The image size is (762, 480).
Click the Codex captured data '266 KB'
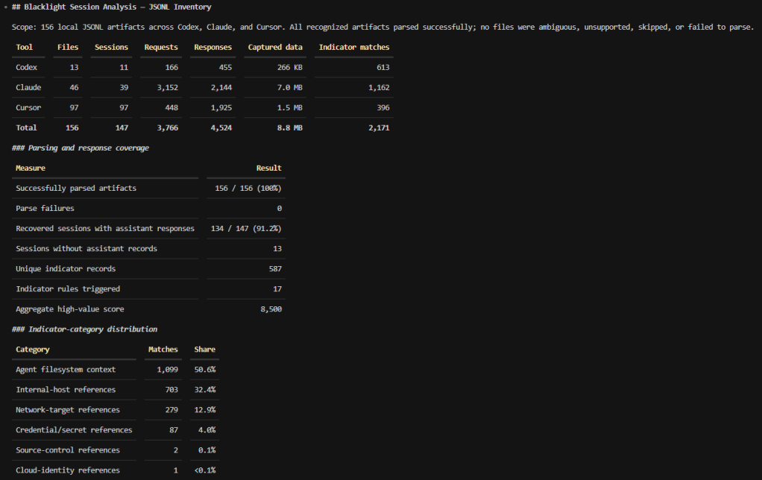[x=289, y=68]
